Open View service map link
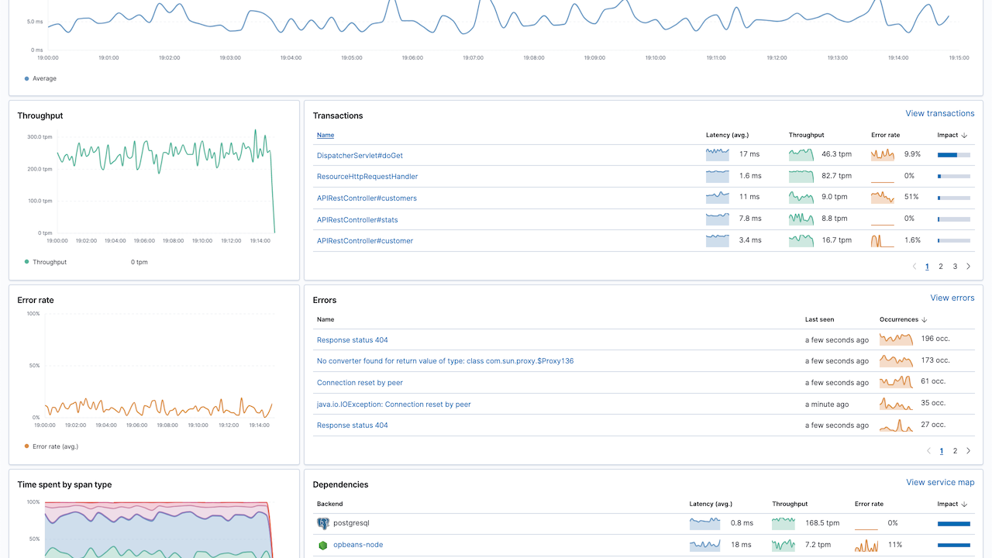Viewport: 992px width, 558px height. click(940, 482)
